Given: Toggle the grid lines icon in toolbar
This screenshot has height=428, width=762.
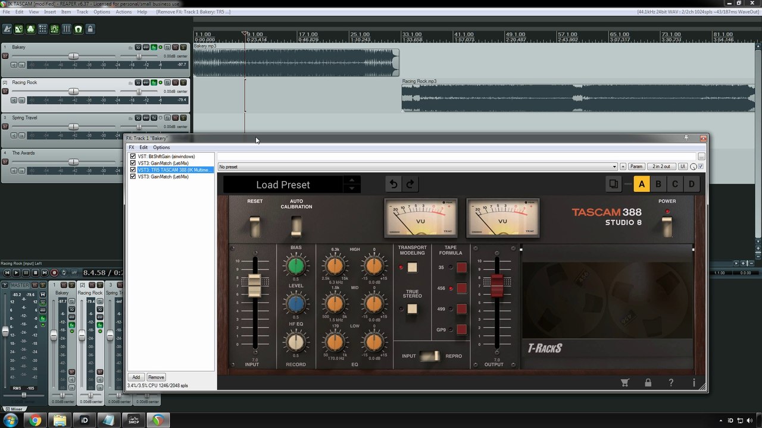Looking at the screenshot, I should pos(66,29).
